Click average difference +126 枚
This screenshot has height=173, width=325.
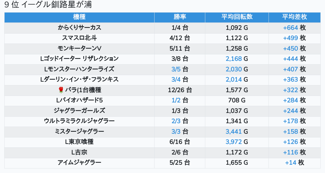tap(294, 142)
